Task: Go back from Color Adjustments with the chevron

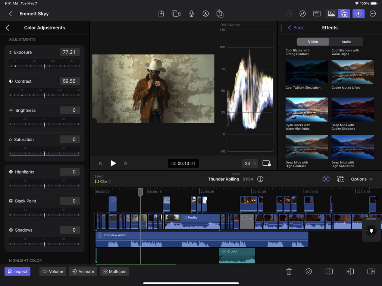Action: 7,28
